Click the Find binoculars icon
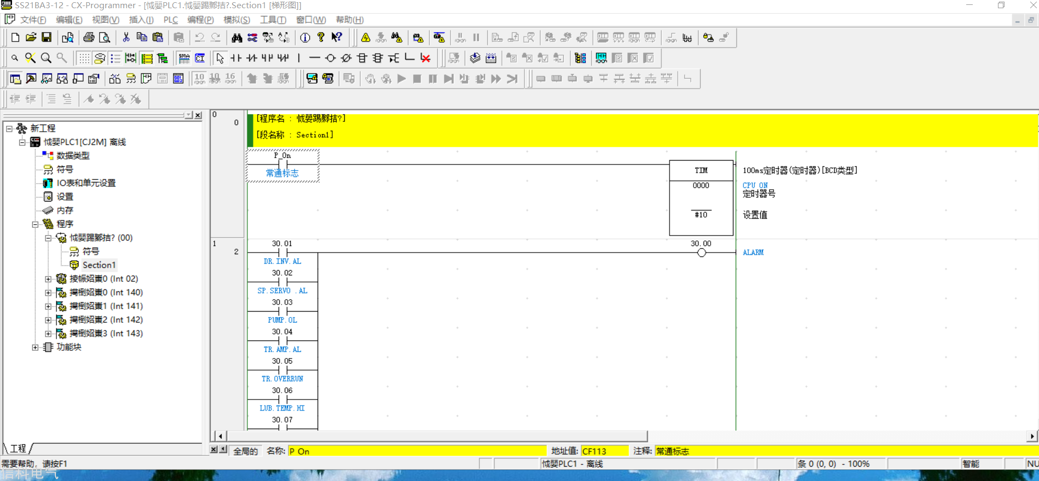This screenshot has width=1039, height=481. click(236, 38)
